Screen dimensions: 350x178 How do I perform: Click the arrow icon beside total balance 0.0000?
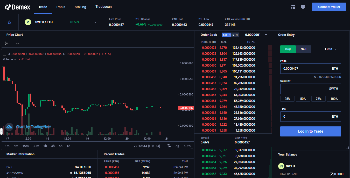tap(332, 174)
